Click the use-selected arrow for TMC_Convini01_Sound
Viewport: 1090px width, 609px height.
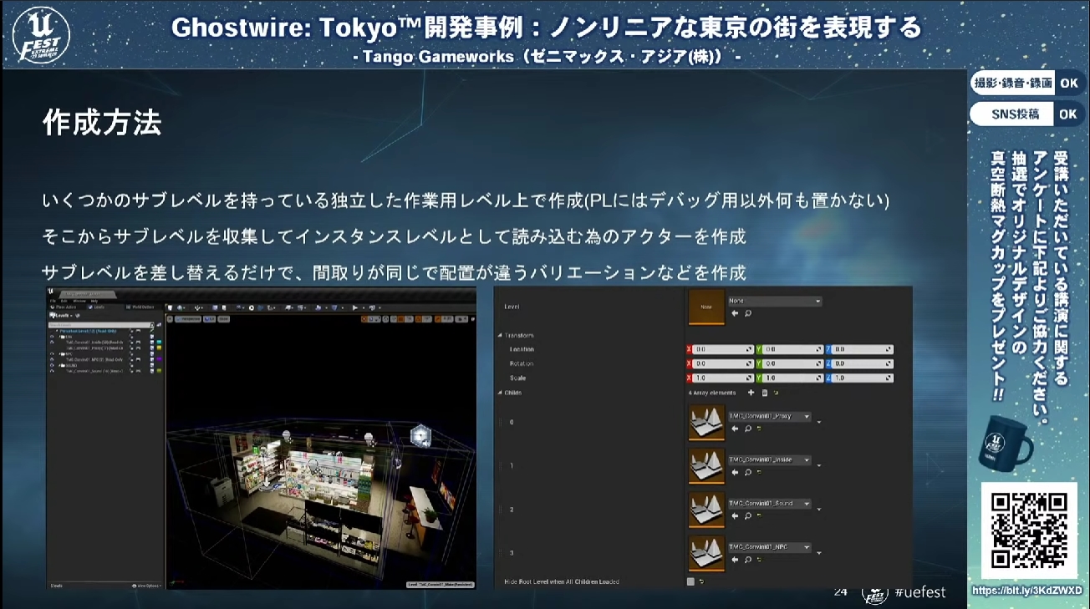pos(735,516)
